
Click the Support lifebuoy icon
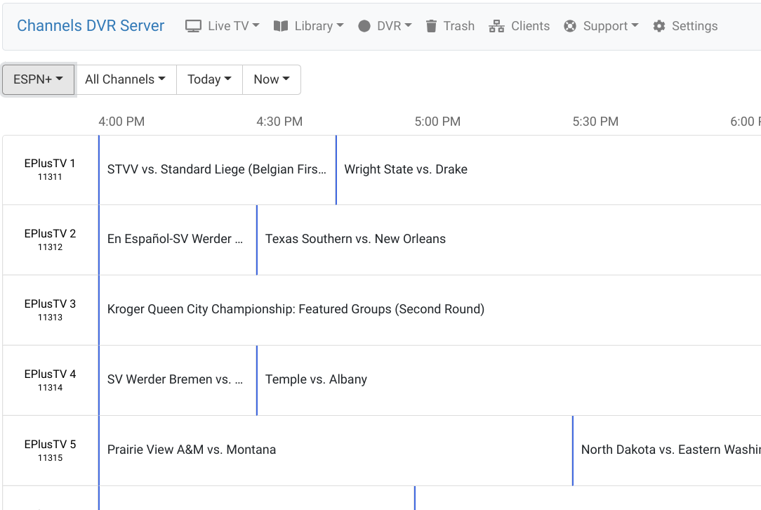pyautogui.click(x=570, y=26)
